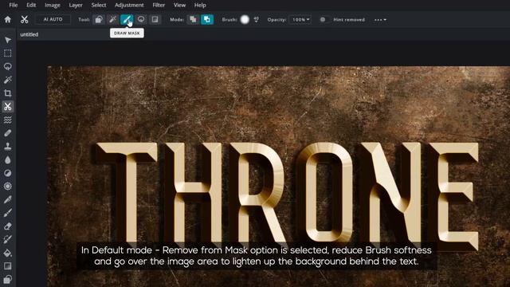
Task: Select the Color Replace brush tool
Action: pos(8,239)
